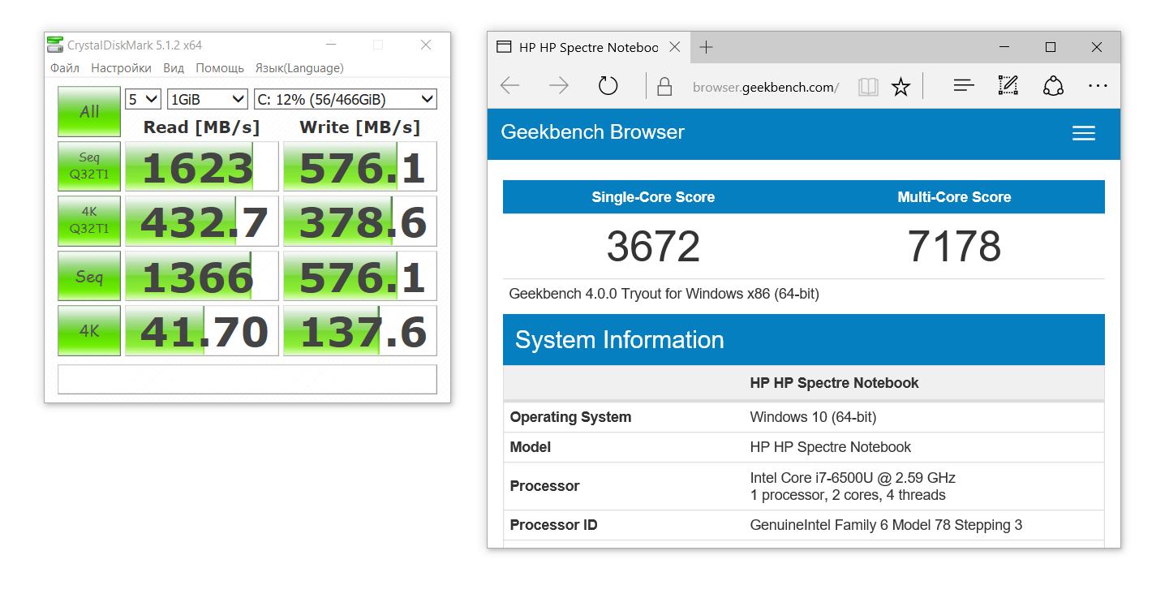Close the HP Spectre Notebook tab
The width and height of the screenshot is (1152, 594).
674,47
